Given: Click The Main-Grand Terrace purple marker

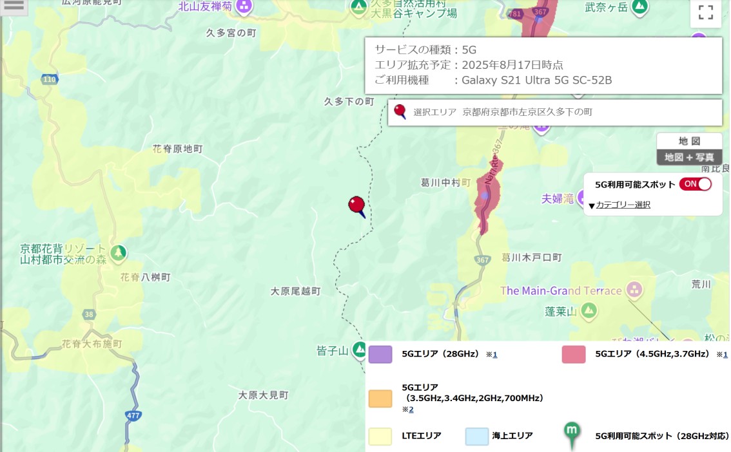Looking at the screenshot, I should 634,290.
